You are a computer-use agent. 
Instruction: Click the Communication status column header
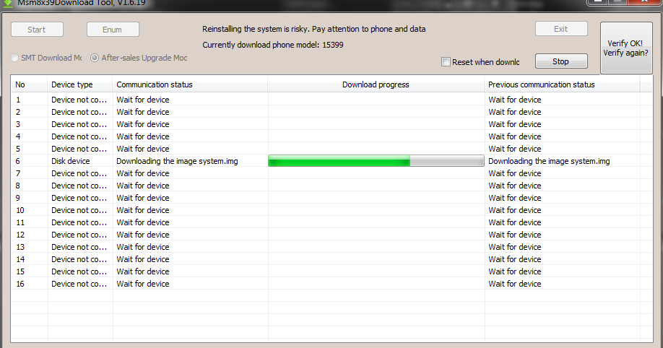coord(190,84)
